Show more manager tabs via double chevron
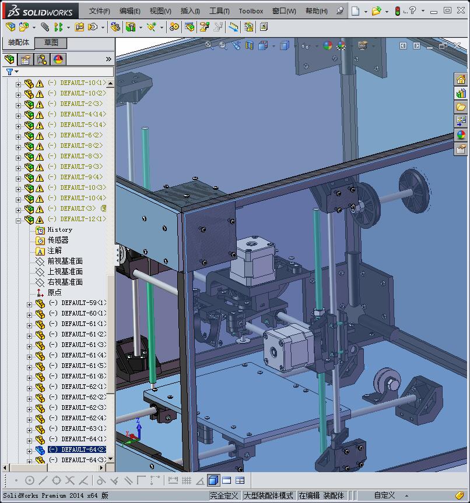 click(108, 59)
